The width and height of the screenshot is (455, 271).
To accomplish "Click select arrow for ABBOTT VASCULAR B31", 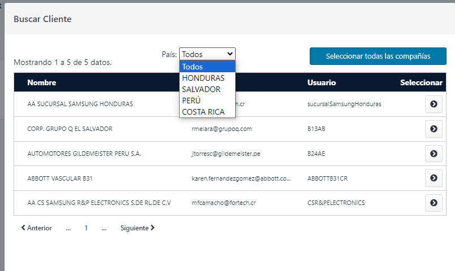I will pyautogui.click(x=434, y=178).
